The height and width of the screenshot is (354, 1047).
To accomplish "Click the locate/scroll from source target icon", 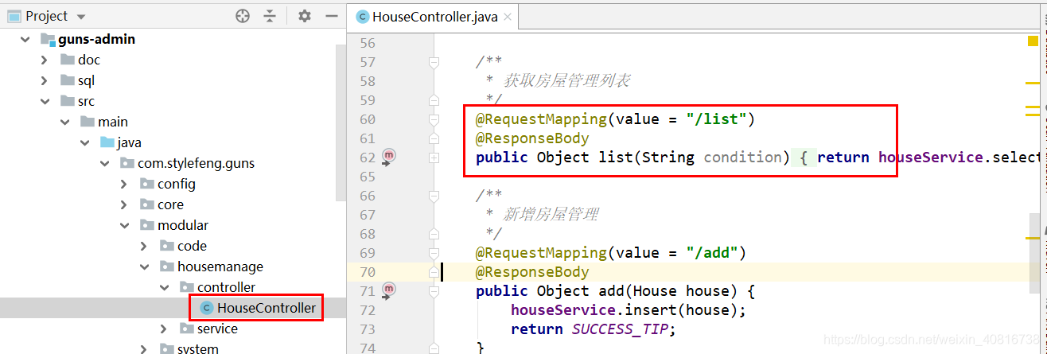I will [x=243, y=16].
